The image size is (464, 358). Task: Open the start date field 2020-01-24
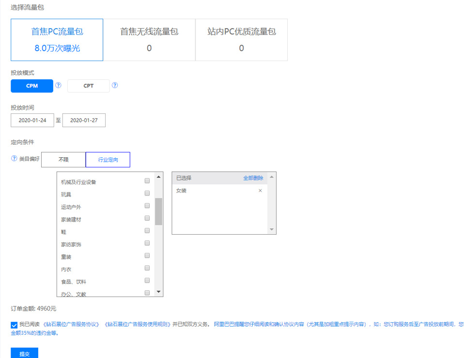point(32,120)
